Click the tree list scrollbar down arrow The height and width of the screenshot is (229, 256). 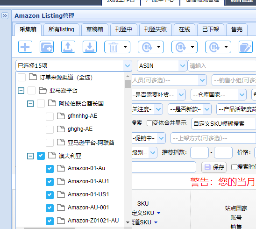(128, 222)
